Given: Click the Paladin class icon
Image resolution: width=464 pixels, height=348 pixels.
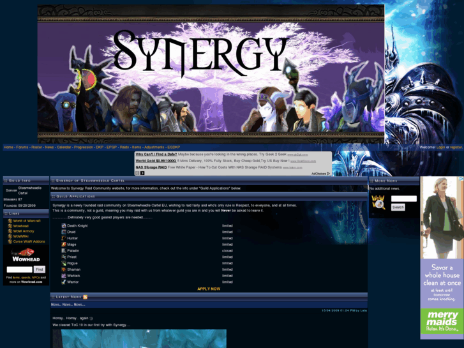Looking at the screenshot, I should point(64,250).
